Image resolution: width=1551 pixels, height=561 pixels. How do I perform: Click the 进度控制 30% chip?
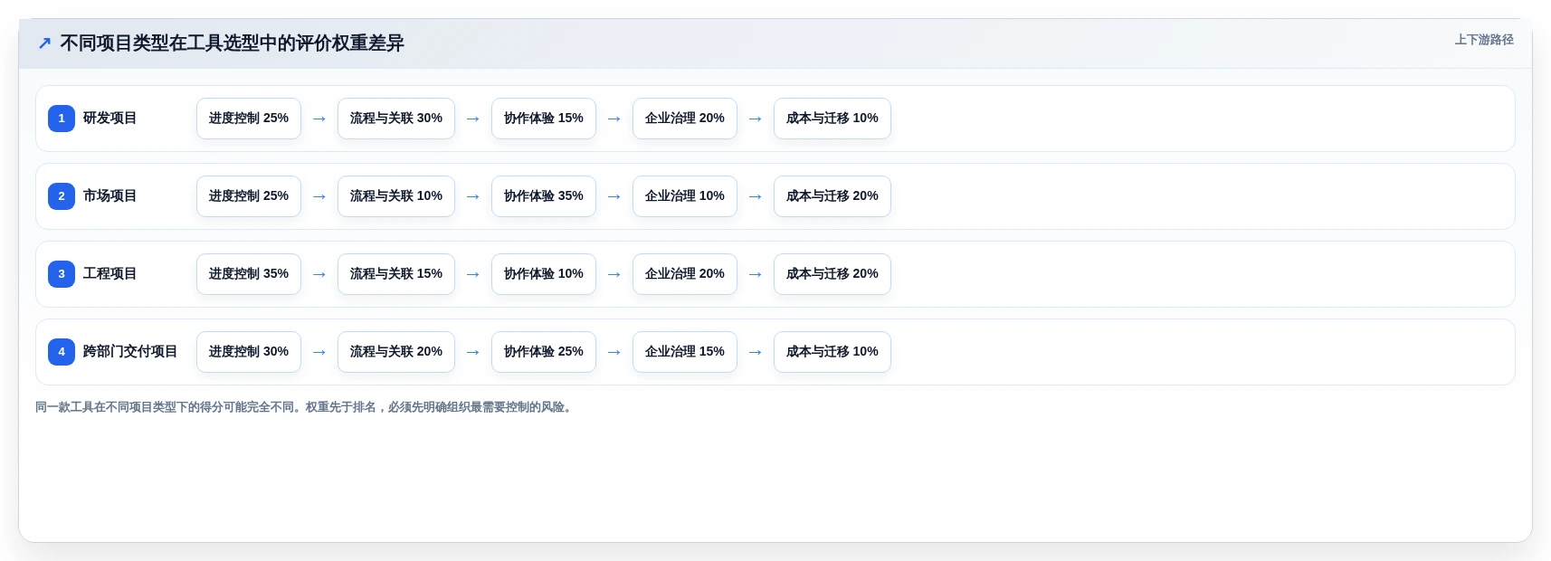coord(249,352)
